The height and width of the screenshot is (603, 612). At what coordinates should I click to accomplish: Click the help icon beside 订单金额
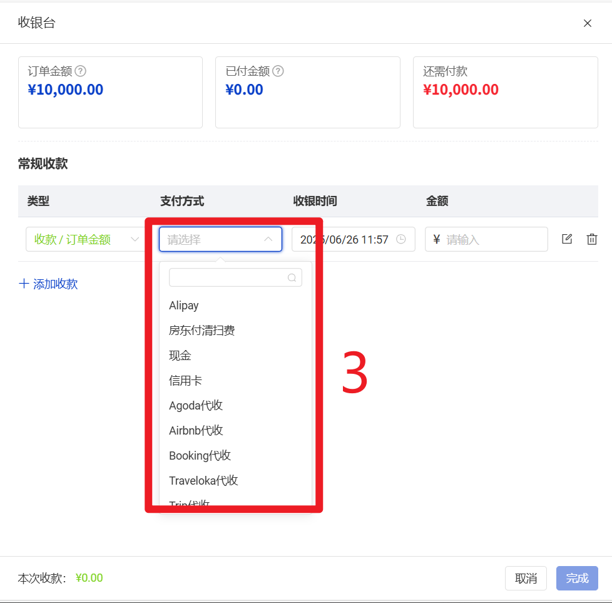(81, 71)
